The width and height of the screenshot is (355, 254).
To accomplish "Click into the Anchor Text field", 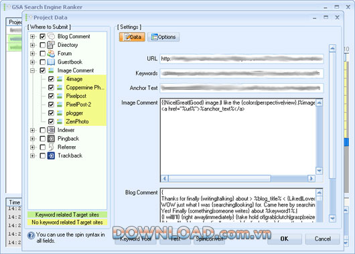I will click(x=242, y=88).
